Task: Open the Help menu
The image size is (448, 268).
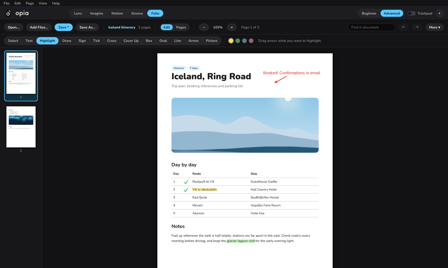Action: point(56,3)
